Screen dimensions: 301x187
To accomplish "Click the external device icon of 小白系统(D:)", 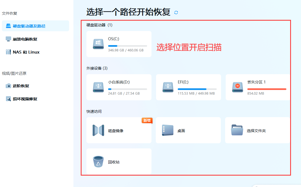I will point(99,87).
